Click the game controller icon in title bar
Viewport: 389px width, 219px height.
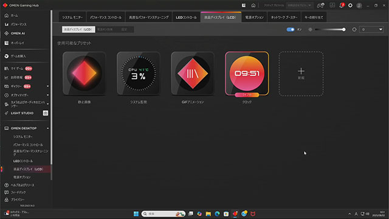pyautogui.click(x=320, y=5)
